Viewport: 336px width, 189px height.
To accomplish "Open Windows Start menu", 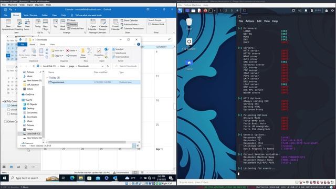I will click(x=5, y=178).
